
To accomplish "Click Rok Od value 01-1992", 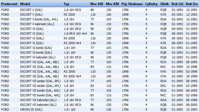I will click(x=177, y=109).
